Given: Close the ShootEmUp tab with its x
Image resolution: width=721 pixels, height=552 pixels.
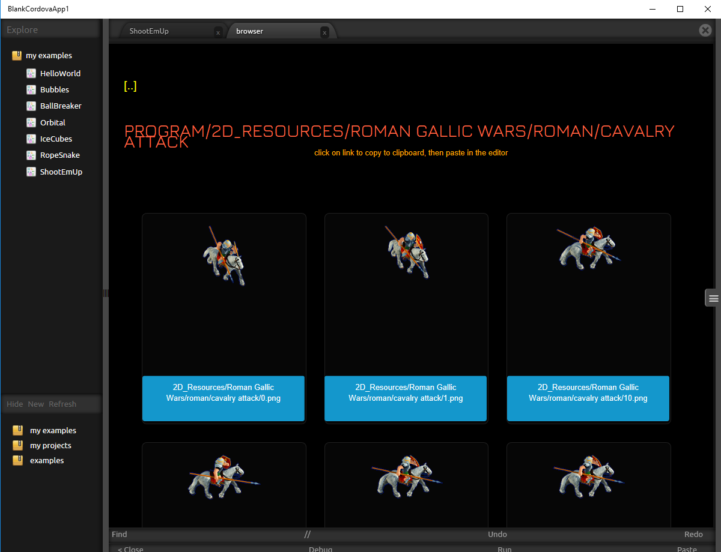Looking at the screenshot, I should click(218, 32).
